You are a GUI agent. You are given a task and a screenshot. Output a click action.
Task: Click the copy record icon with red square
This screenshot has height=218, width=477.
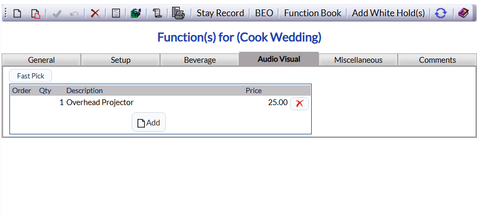tap(35, 14)
